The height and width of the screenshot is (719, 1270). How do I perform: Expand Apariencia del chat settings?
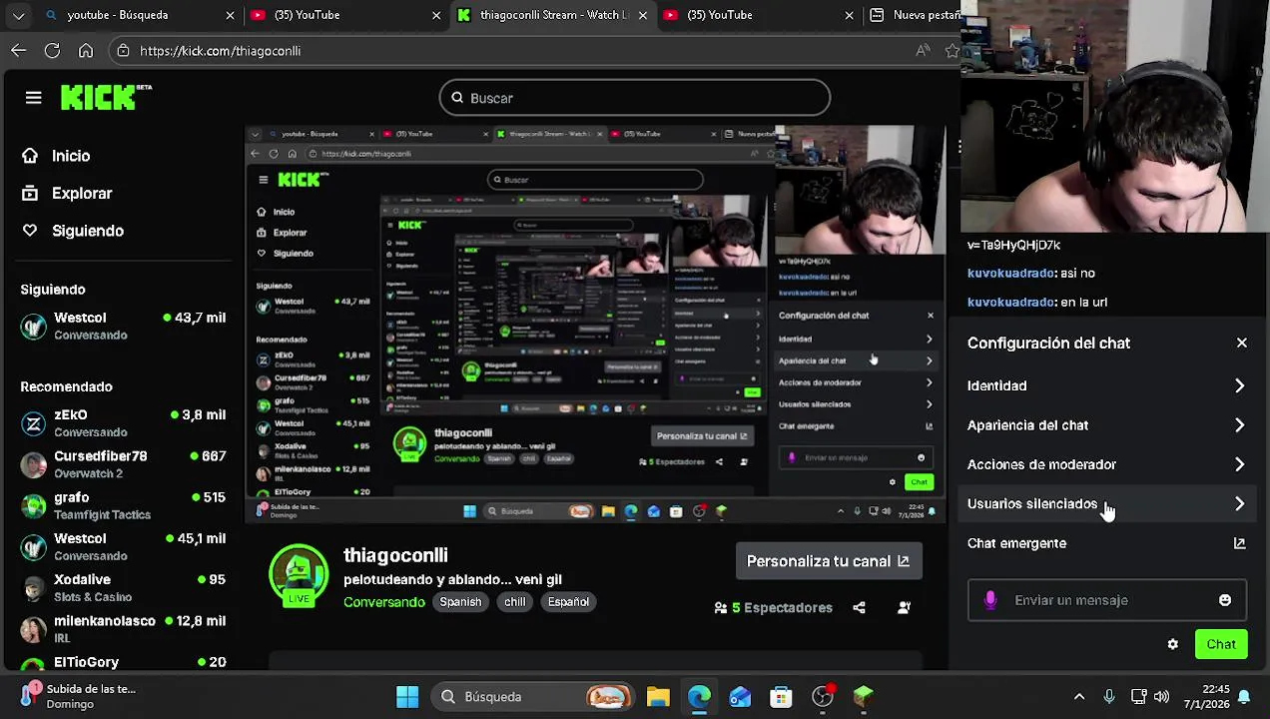tap(1106, 425)
